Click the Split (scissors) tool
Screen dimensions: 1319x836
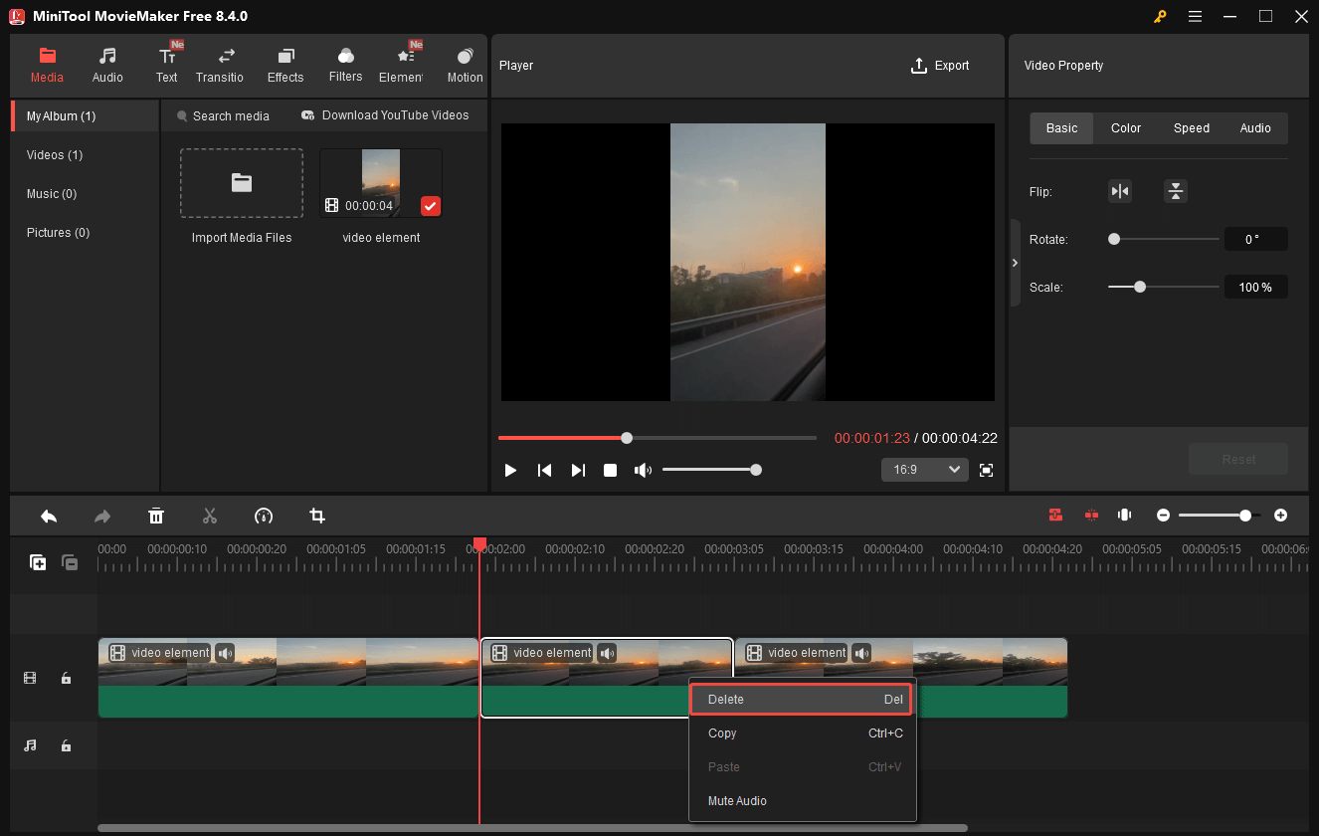[x=210, y=516]
